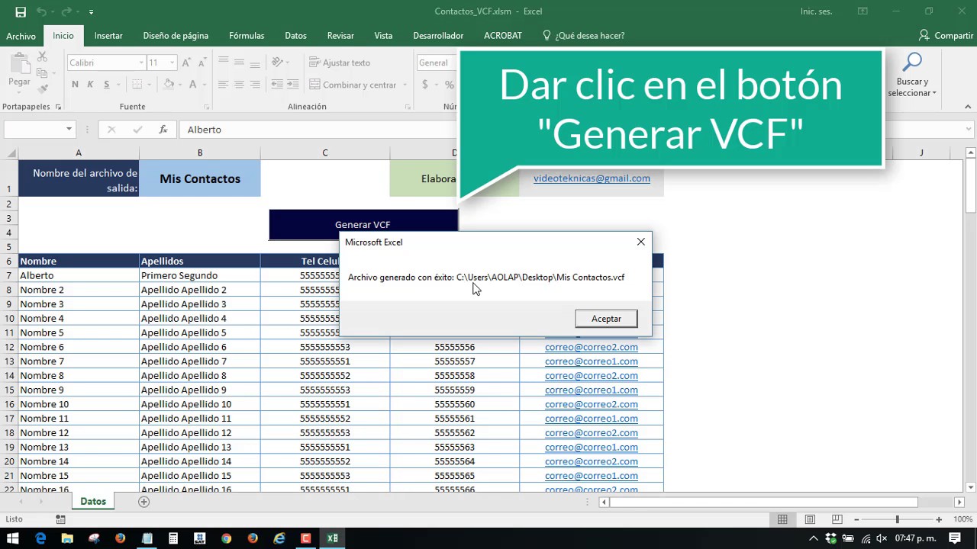Open the number format General dropdown
The height and width of the screenshot is (549, 977).
click(x=437, y=63)
